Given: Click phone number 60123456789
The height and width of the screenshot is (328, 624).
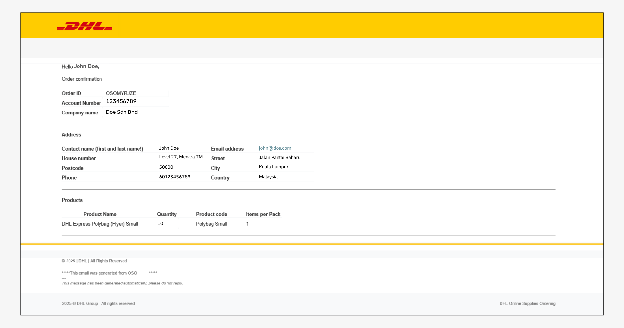Looking at the screenshot, I should click(175, 177).
